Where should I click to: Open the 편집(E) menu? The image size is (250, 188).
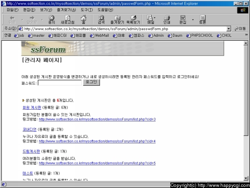[29, 10]
